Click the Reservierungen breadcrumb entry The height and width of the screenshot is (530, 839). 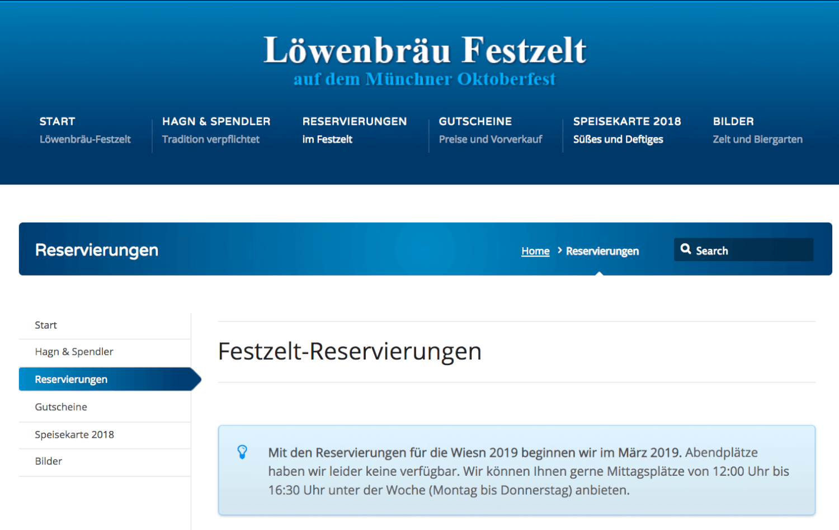click(x=602, y=251)
